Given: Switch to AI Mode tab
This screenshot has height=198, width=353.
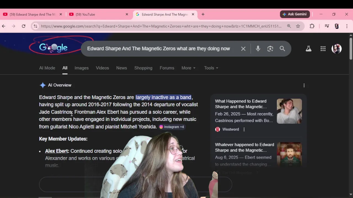Looking at the screenshot, I should click(x=47, y=68).
